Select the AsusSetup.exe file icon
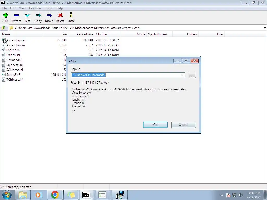The image size is (267, 200). coord(3,40)
